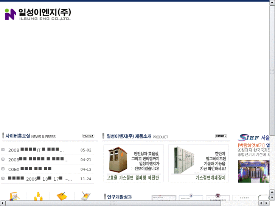The height and width of the screenshot is (206, 275).
Task: Click the yellow notepad with pen icon
Action: [x=62, y=196]
